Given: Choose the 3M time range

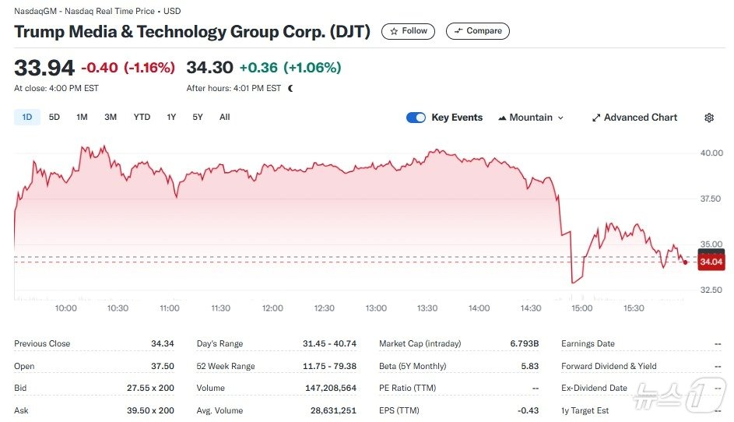Looking at the screenshot, I should [111, 118].
